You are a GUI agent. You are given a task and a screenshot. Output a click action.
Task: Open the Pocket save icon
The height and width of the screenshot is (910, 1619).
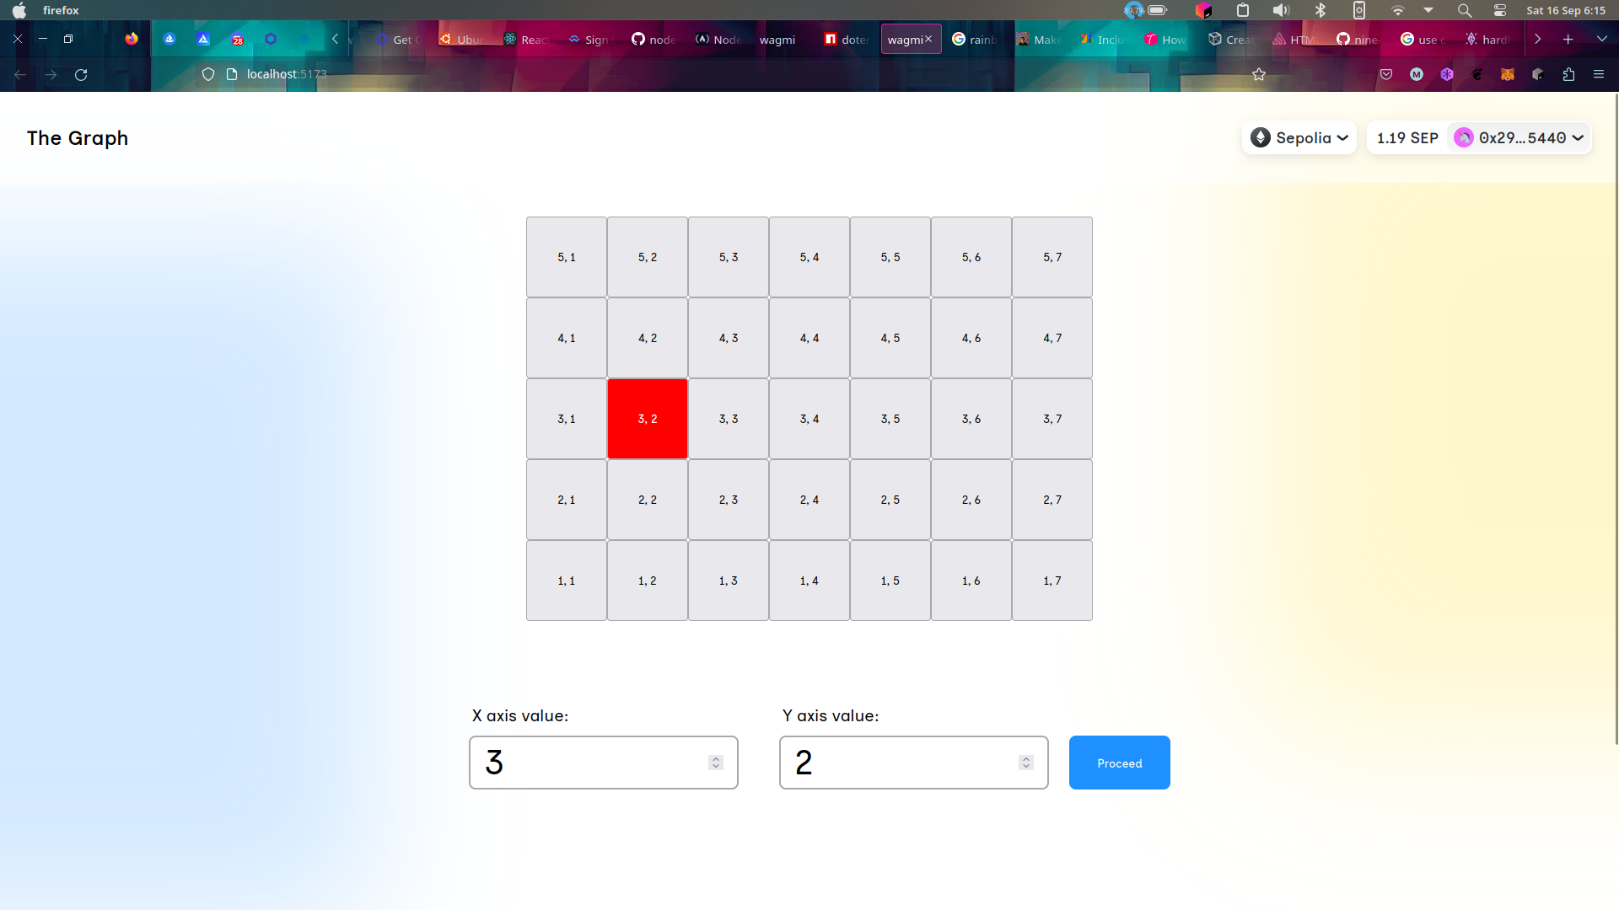point(1385,74)
